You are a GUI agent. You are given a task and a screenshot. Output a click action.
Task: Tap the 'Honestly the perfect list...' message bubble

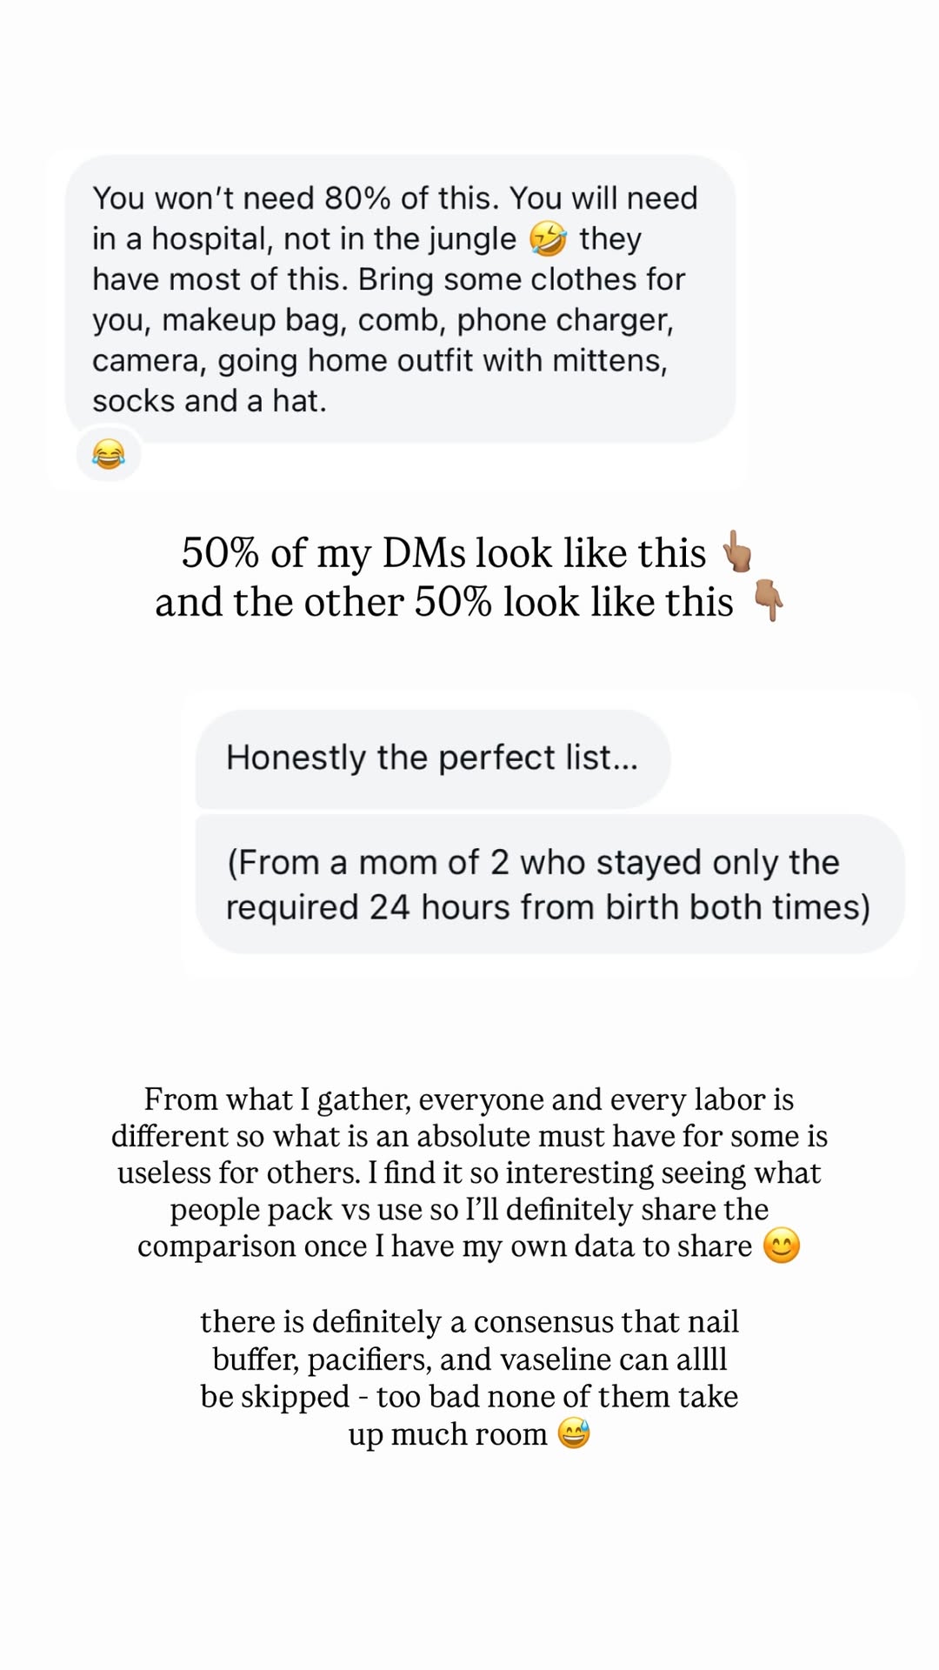(433, 758)
